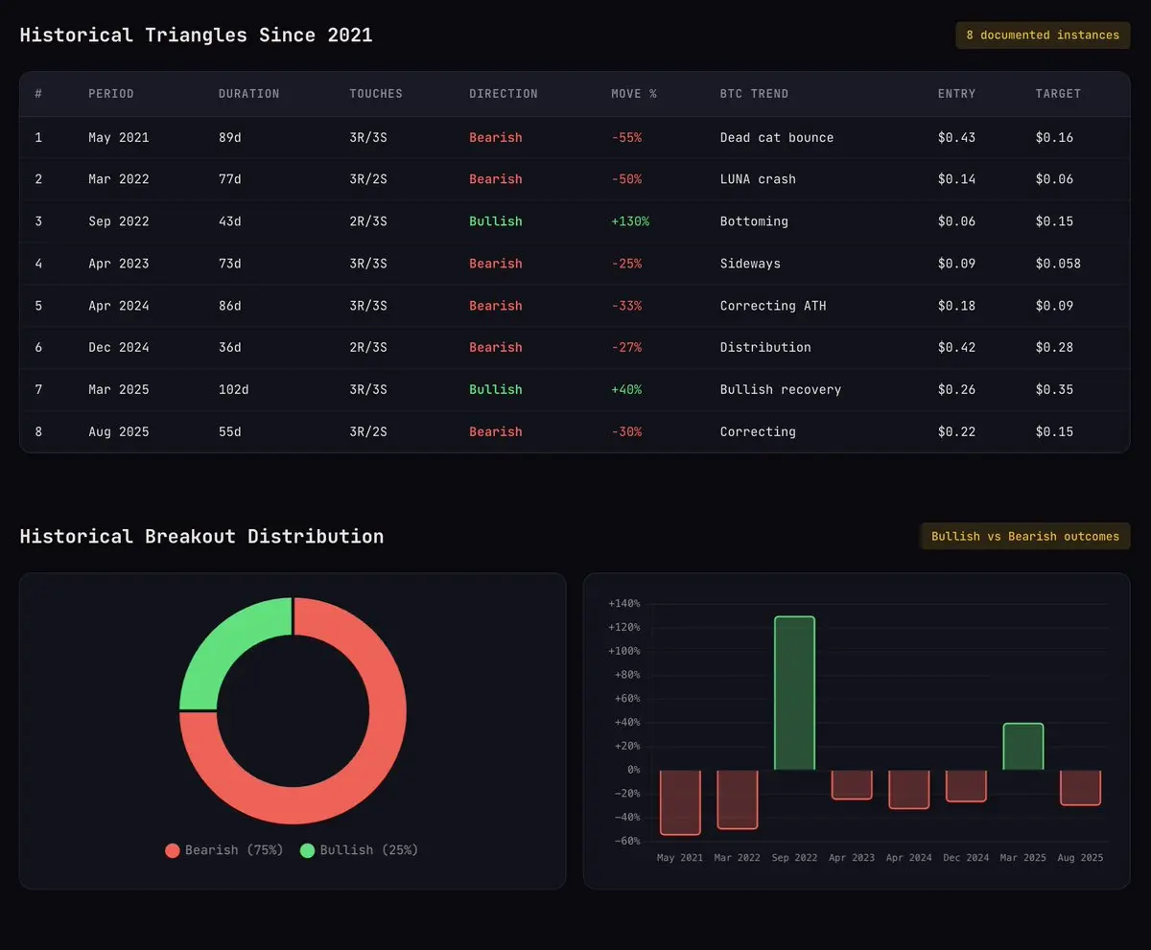This screenshot has width=1151, height=950.
Task: Click the Bullish legend color dot
Action: pyautogui.click(x=307, y=850)
